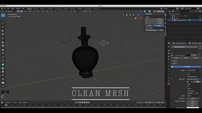Toggle the Use Nodes button
The height and width of the screenshot is (113, 202).
[186, 67]
